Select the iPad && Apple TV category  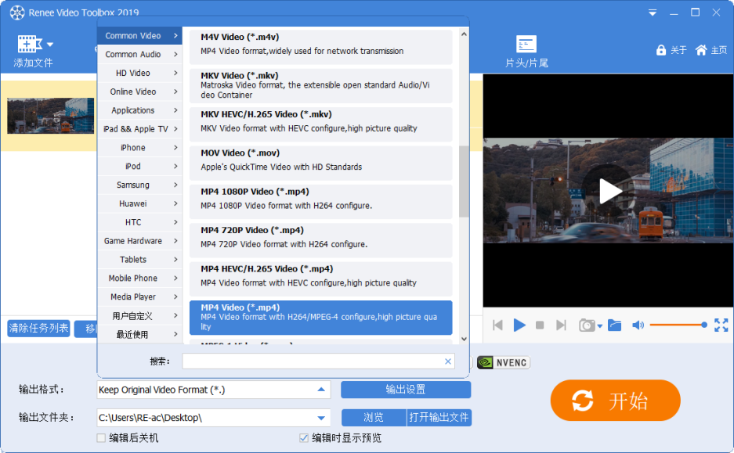(140, 129)
